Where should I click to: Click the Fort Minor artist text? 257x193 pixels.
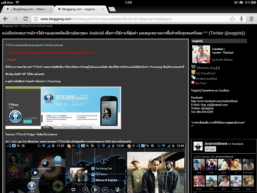(x=101, y=174)
